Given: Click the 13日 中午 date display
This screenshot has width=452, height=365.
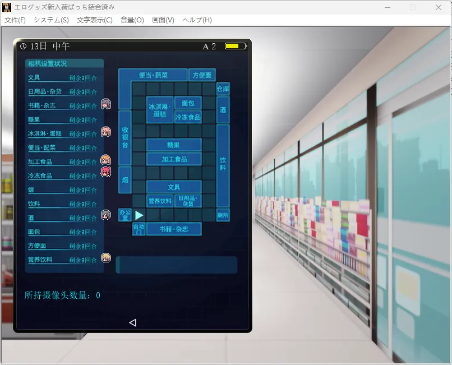Looking at the screenshot, I should [x=50, y=46].
